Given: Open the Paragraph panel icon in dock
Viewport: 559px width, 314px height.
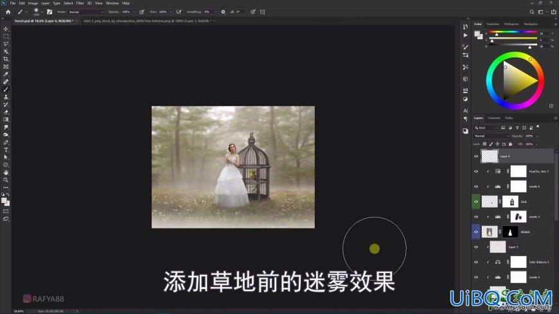Looking at the screenshot, I should coord(465,119).
